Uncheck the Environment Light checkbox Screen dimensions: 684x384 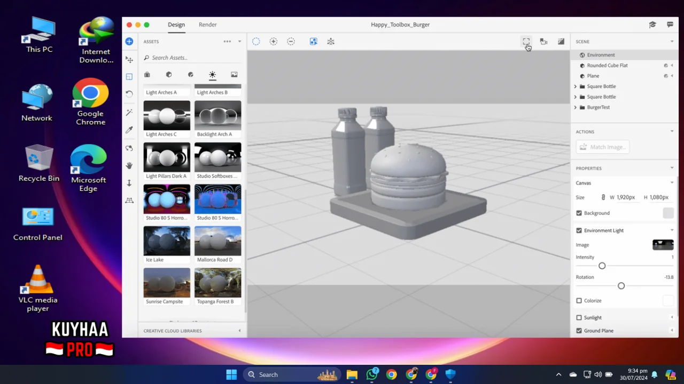point(579,230)
